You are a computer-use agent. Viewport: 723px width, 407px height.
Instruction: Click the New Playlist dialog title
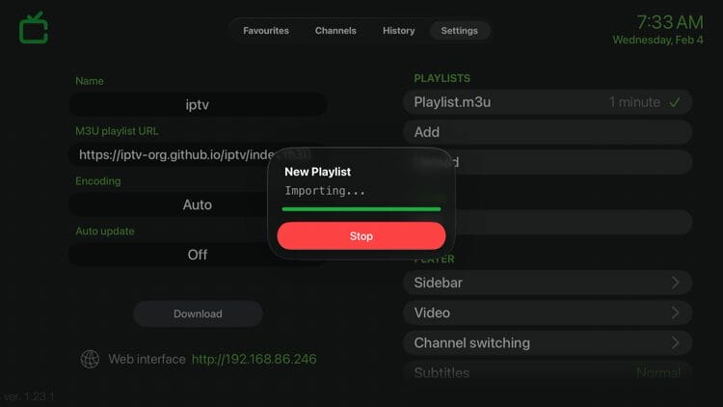tap(318, 172)
